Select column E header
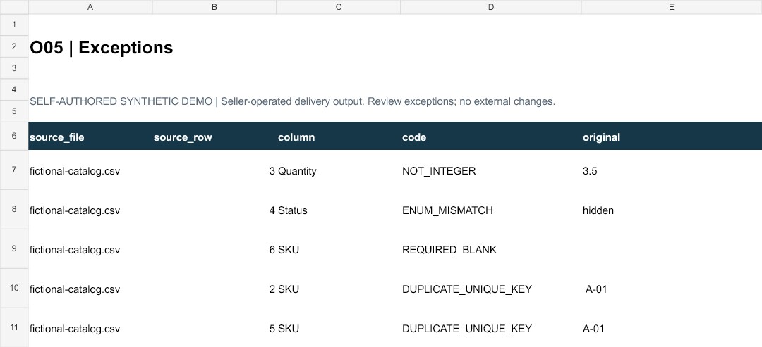 pyautogui.click(x=672, y=7)
